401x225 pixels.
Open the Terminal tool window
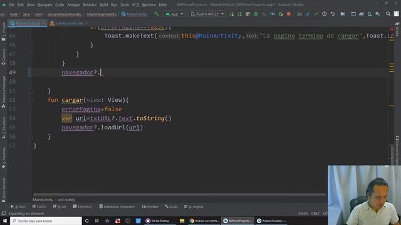82,207
